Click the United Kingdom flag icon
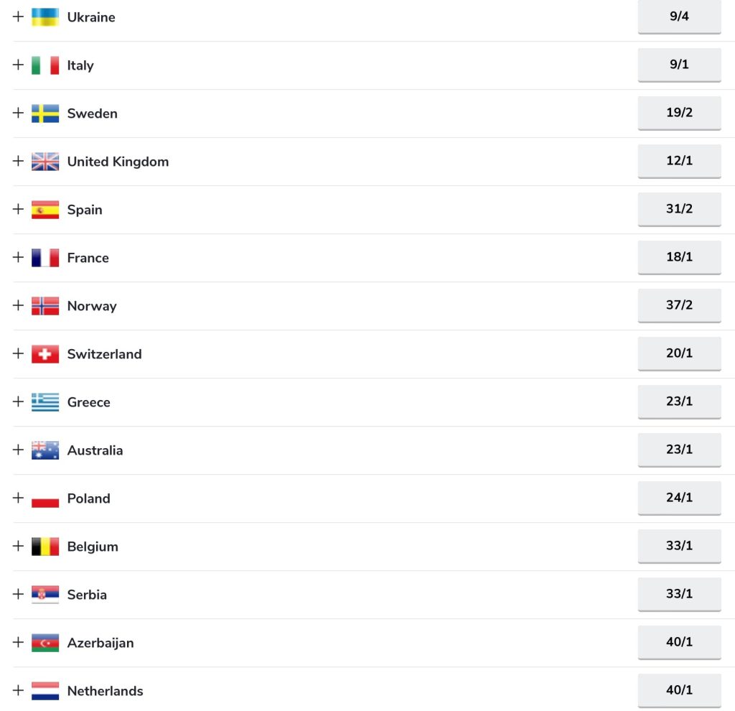Screen dimensions: 735x711 (45, 162)
